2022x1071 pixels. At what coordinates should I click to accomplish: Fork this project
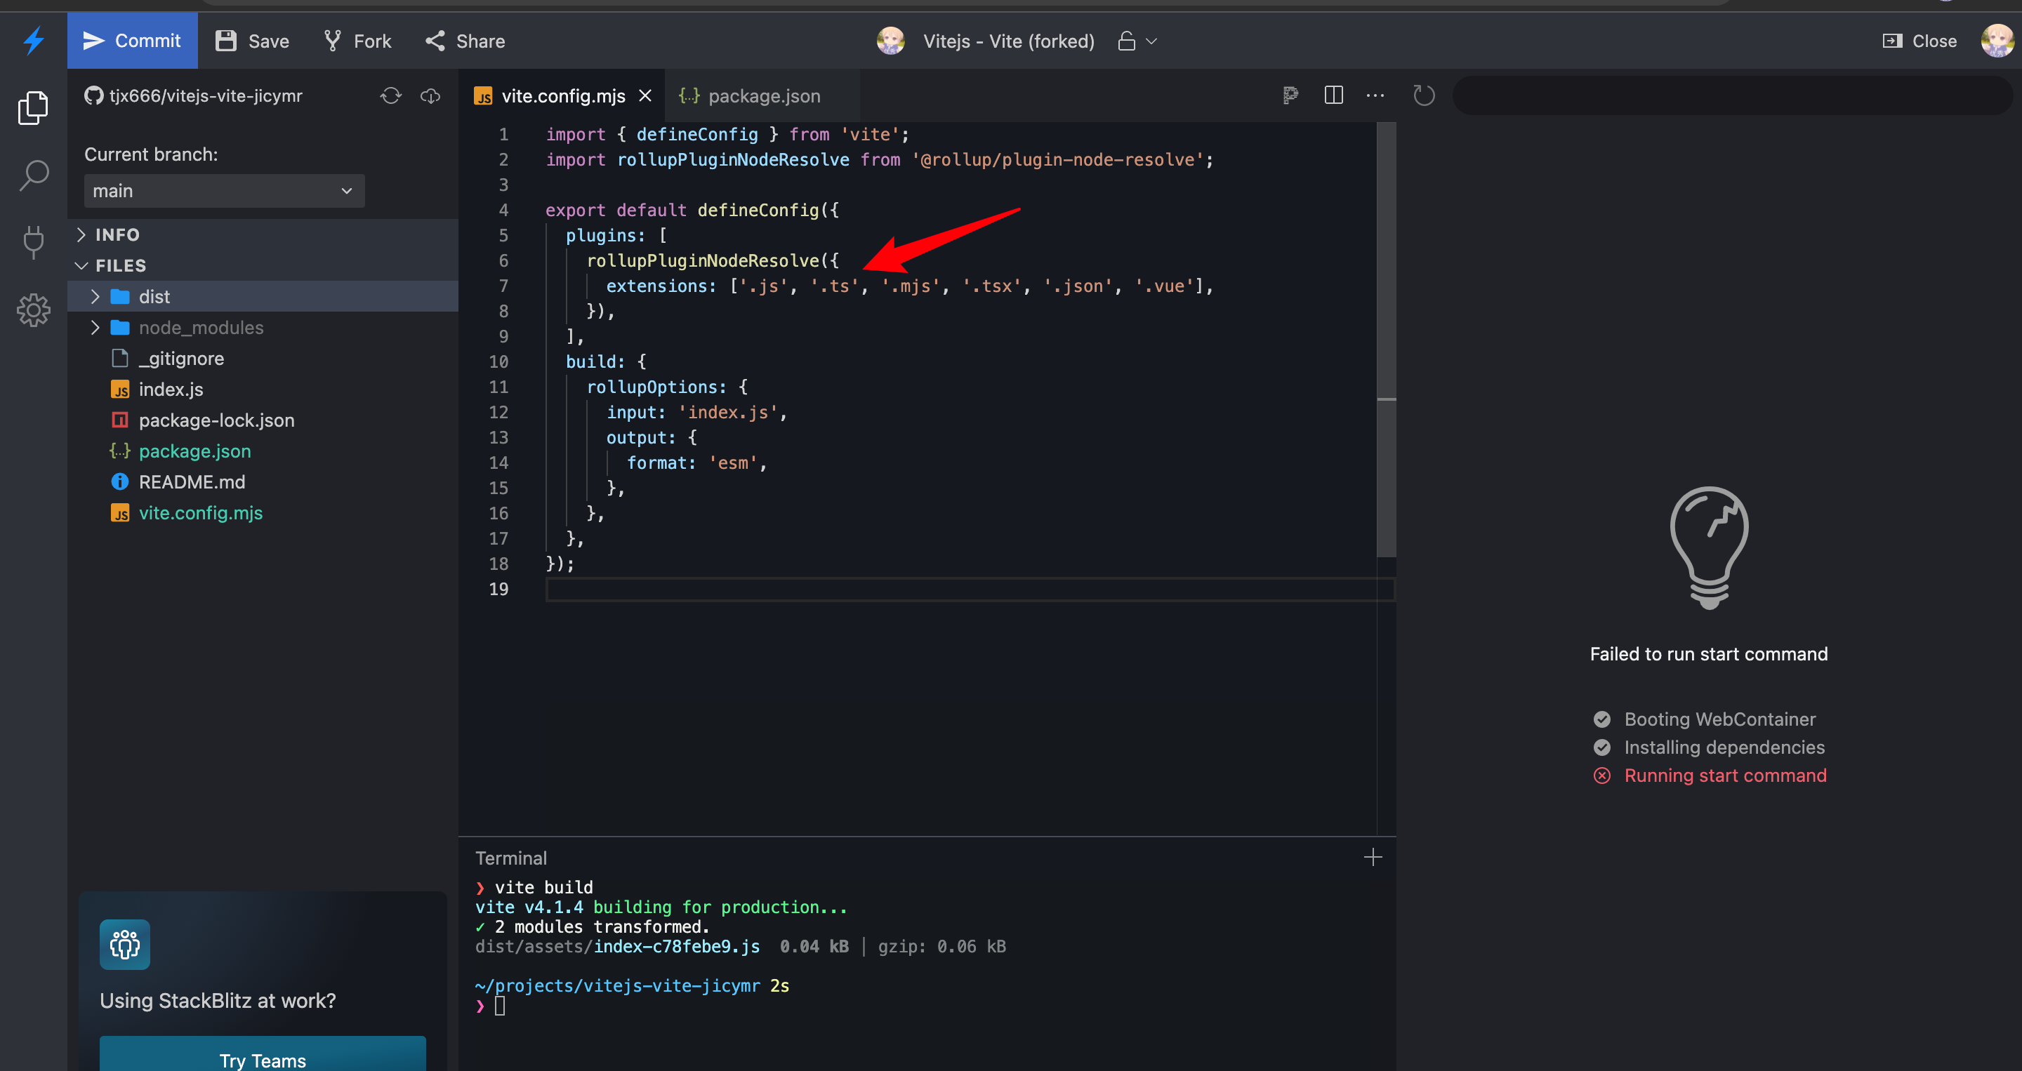tap(358, 41)
